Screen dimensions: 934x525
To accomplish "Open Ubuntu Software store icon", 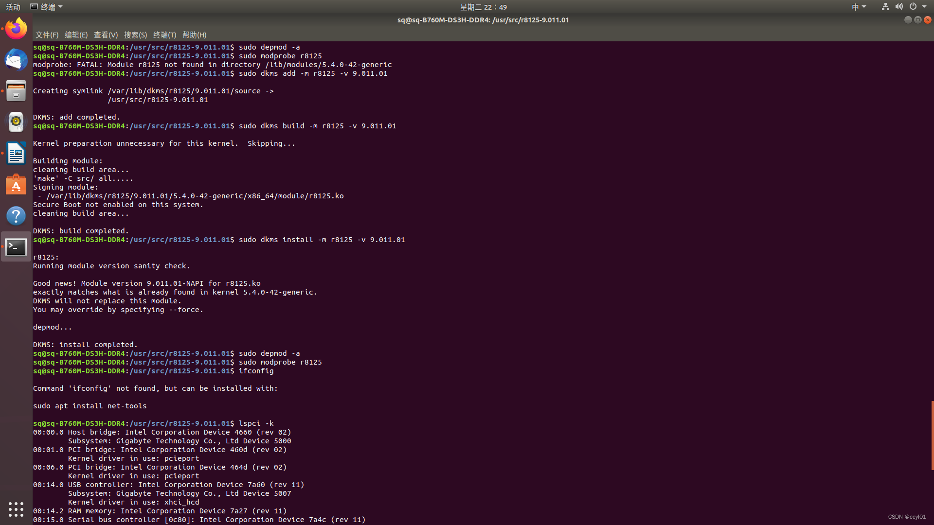I will pos(16,185).
